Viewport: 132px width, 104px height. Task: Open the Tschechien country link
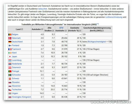pyautogui.click(x=17, y=90)
